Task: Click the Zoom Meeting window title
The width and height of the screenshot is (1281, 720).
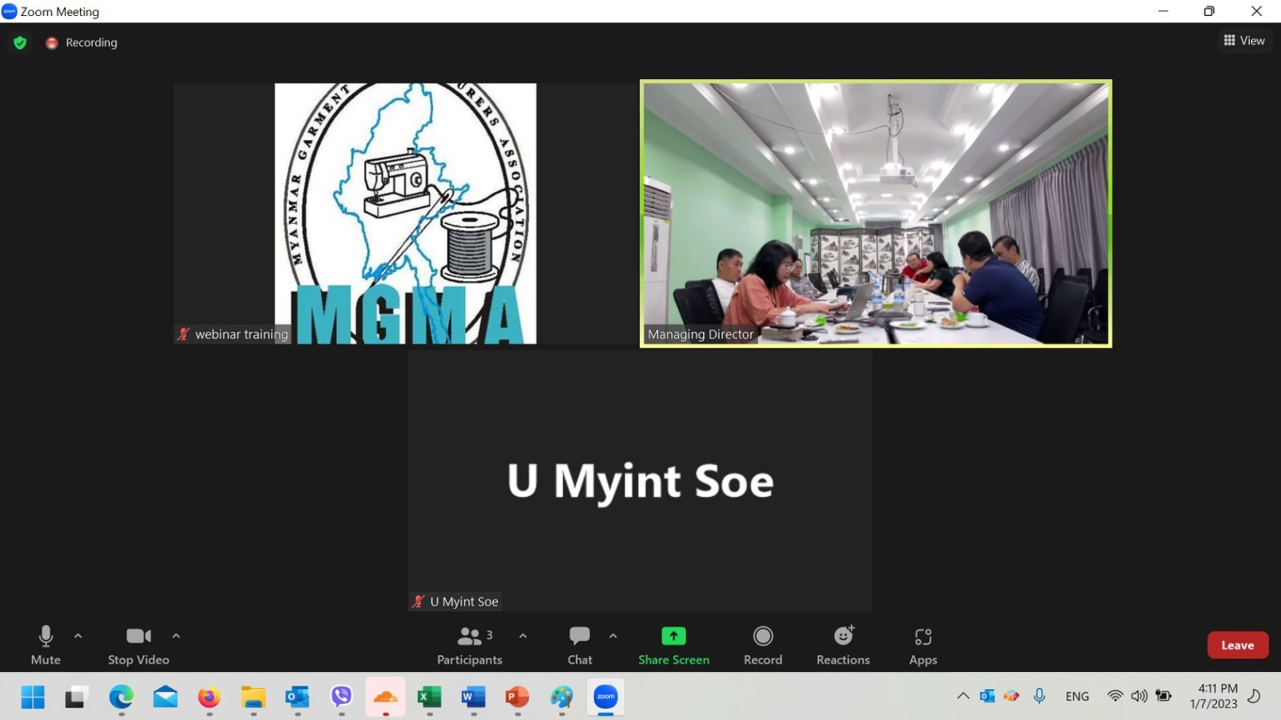Action: pos(60,11)
